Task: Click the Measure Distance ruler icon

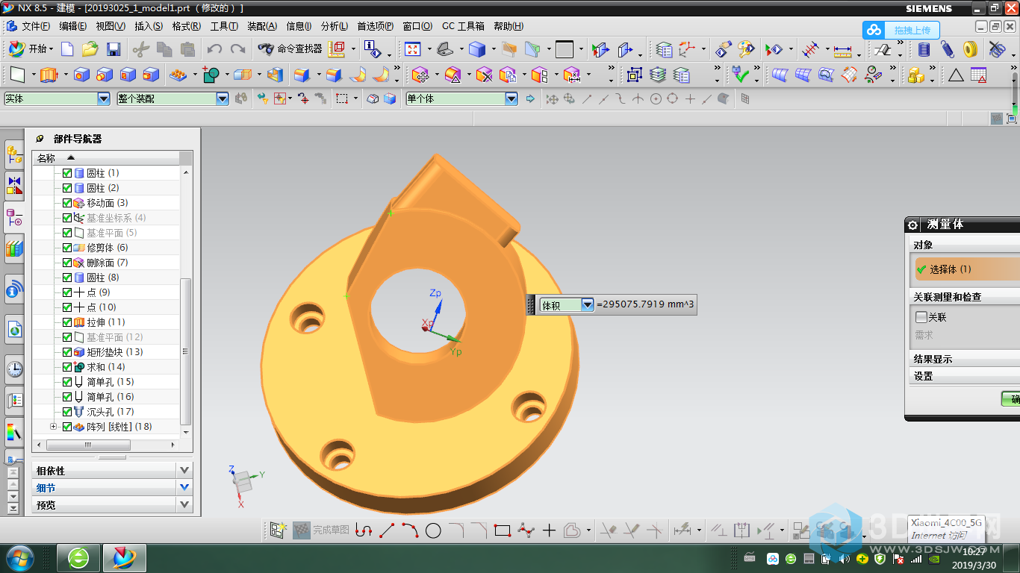Action: point(842,50)
